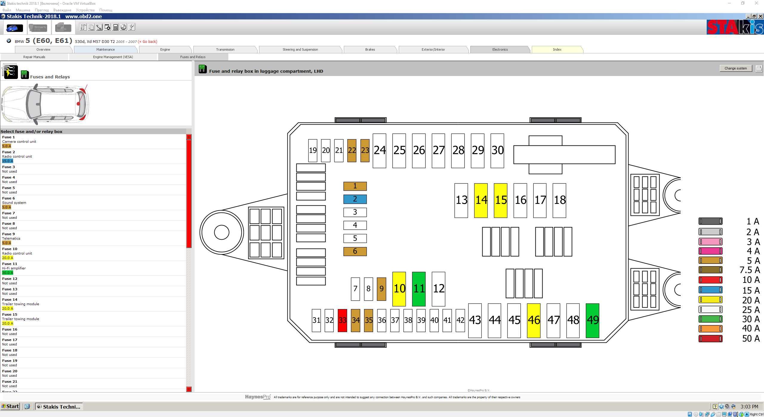The image size is (764, 417).
Task: Click the calculator toolbar icon
Action: pos(115,27)
